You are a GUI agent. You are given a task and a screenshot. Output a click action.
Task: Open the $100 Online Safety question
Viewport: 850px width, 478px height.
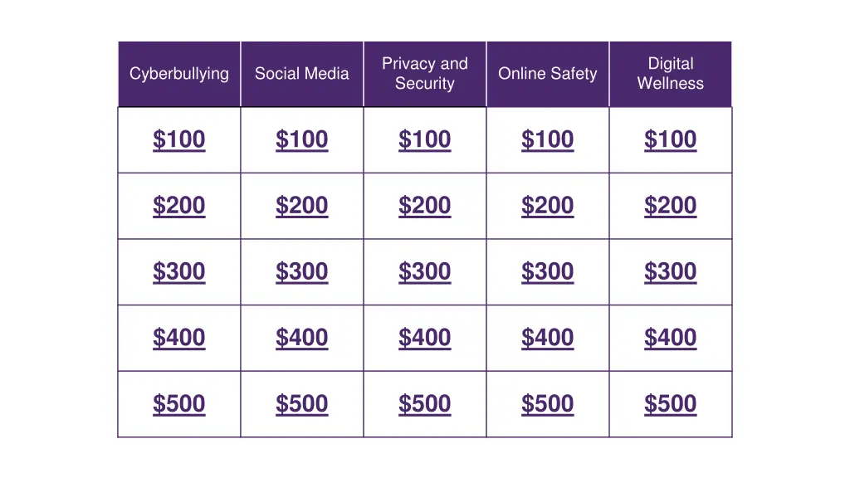coord(547,139)
